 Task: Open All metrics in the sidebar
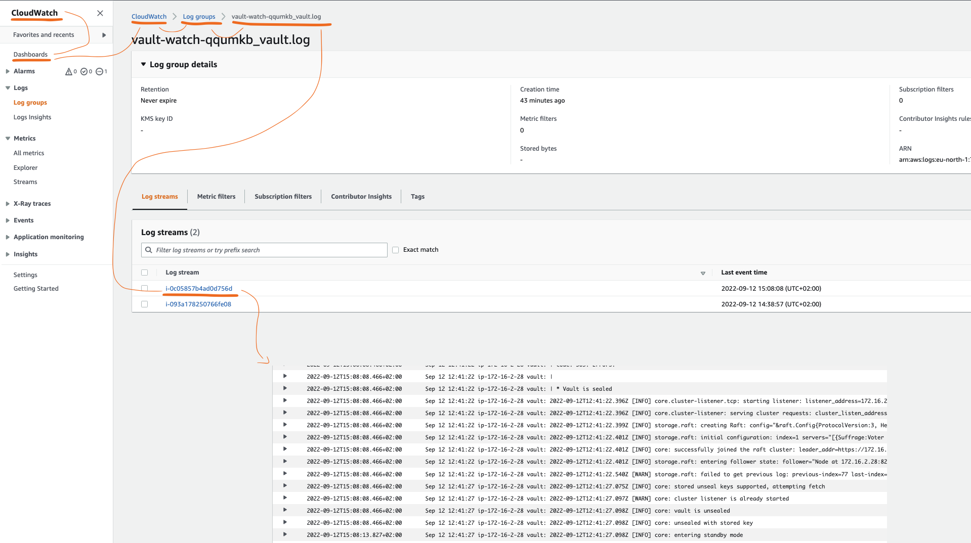click(x=29, y=153)
